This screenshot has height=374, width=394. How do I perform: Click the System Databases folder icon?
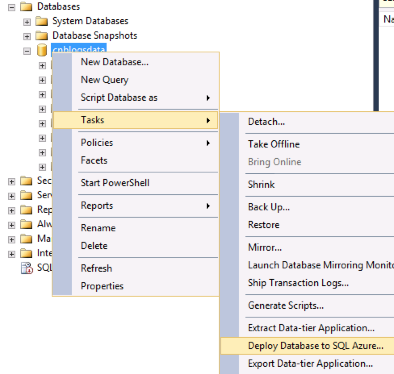click(41, 21)
